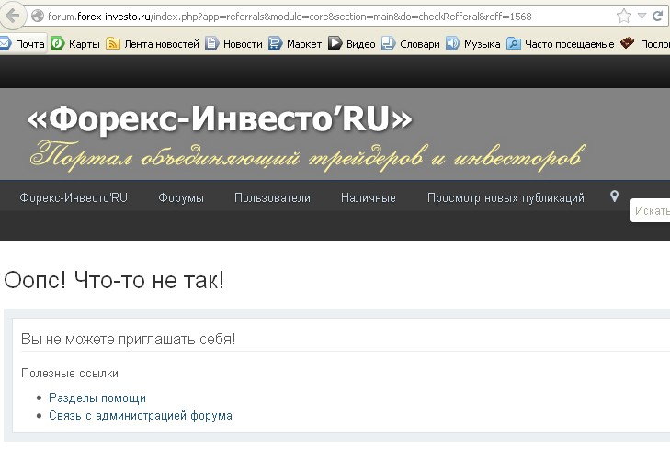This screenshot has height=459, width=670.
Task: Click the Упс! Что-то не так! heading
Action: click(x=114, y=281)
